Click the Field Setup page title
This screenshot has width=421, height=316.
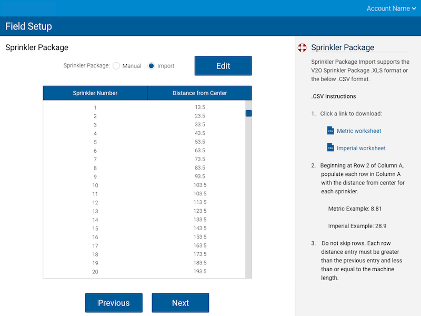[x=29, y=26]
